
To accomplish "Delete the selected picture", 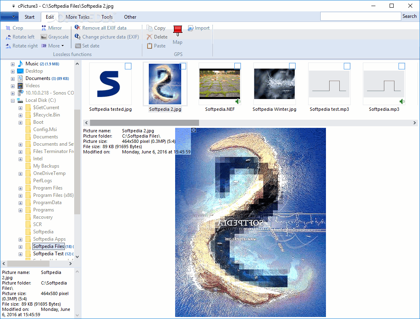I will click(x=157, y=37).
